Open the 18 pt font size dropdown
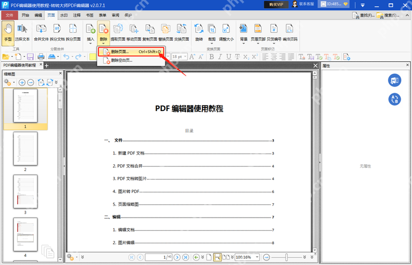This screenshot has width=412, height=265. [185, 57]
